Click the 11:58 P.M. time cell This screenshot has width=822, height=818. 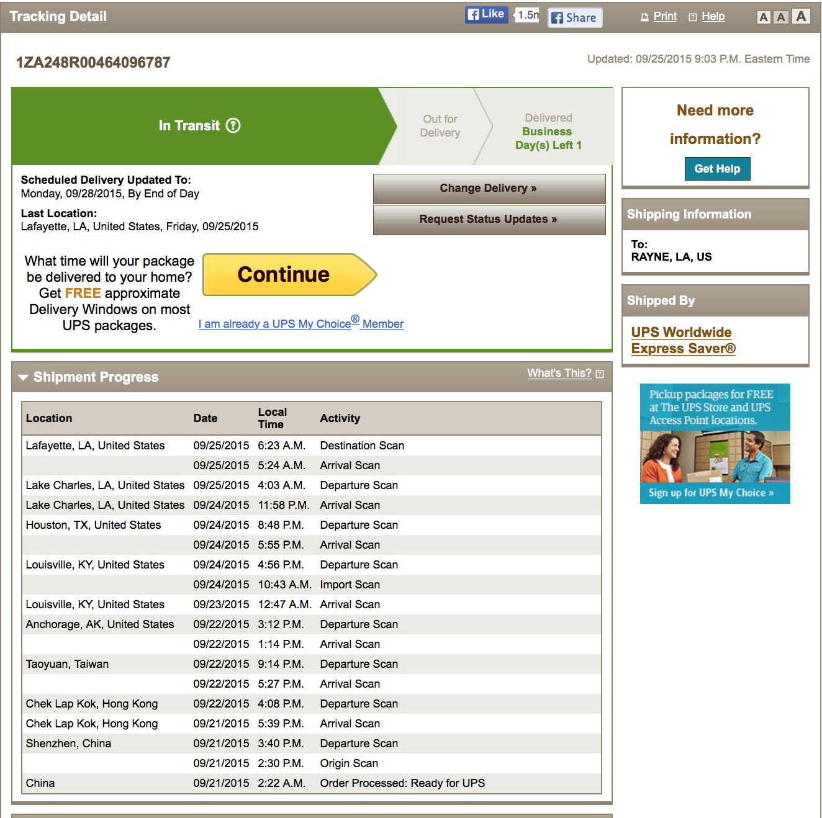coord(284,505)
